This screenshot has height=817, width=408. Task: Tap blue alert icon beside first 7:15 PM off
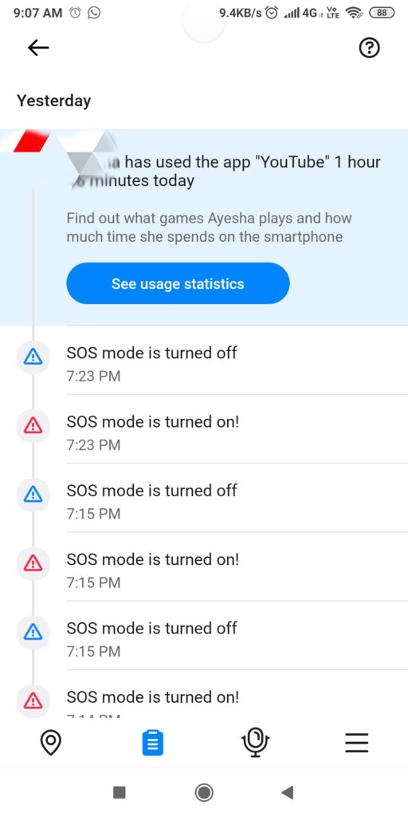pos(33,495)
